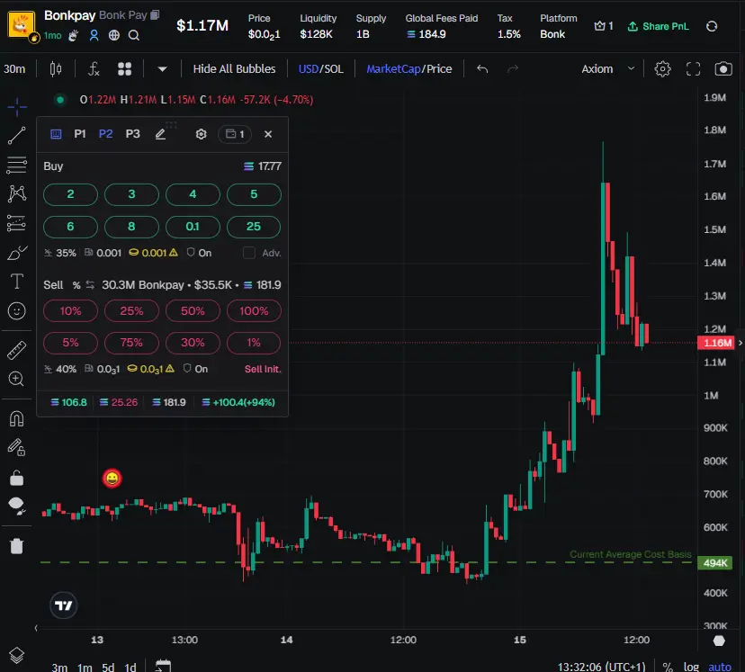Image resolution: width=745 pixels, height=672 pixels.
Task: Open the token community user icon
Action: [94, 36]
